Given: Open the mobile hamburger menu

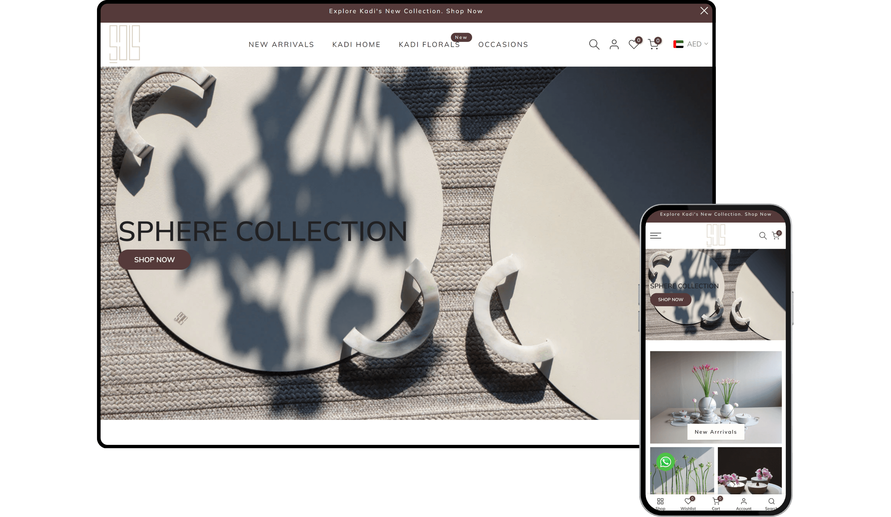Looking at the screenshot, I should pyautogui.click(x=655, y=235).
